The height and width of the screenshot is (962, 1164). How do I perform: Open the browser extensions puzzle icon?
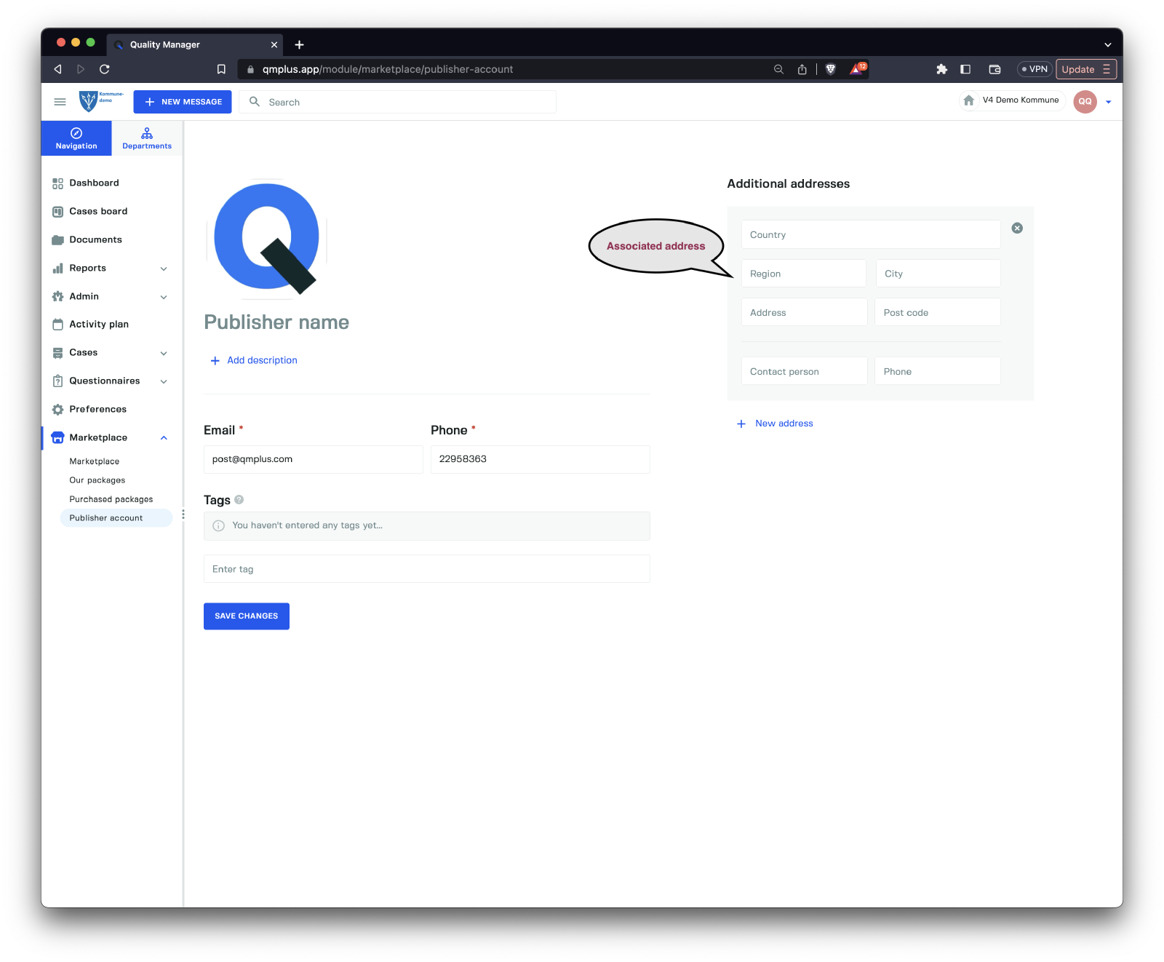941,69
